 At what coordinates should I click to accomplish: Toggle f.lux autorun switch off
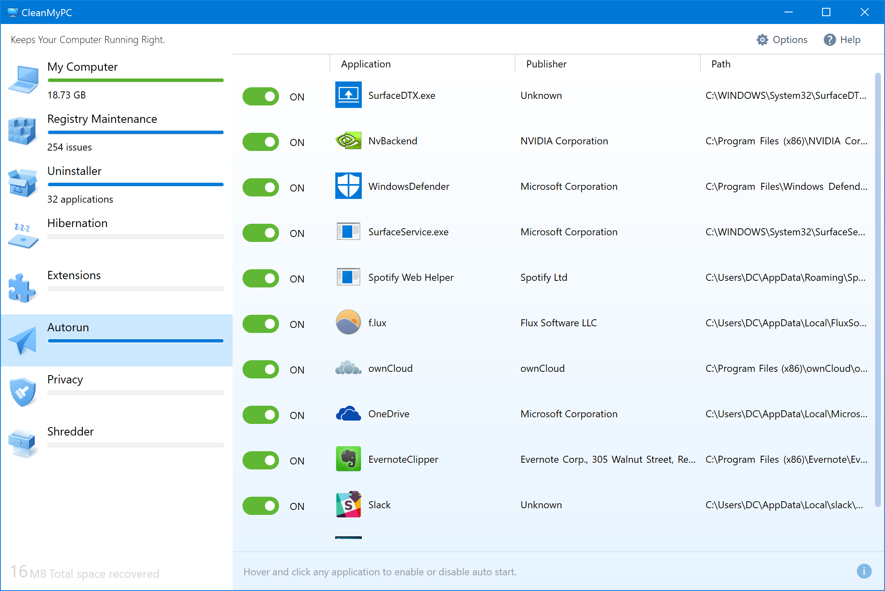(x=261, y=324)
